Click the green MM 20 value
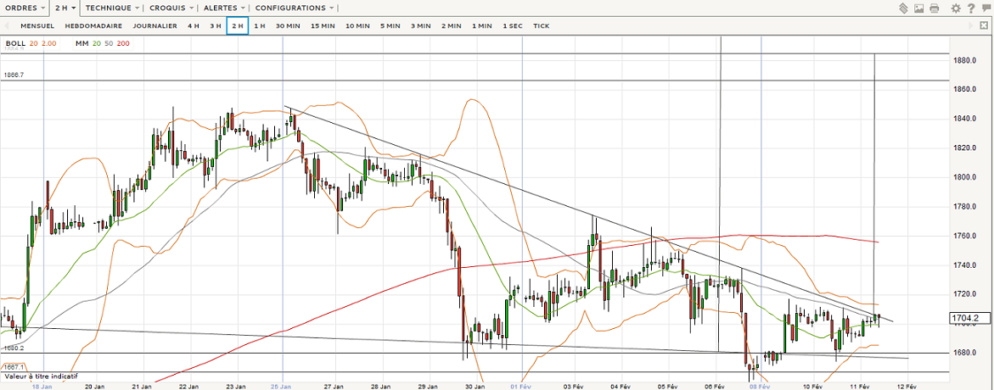This screenshot has height=390, width=994. tap(97, 44)
